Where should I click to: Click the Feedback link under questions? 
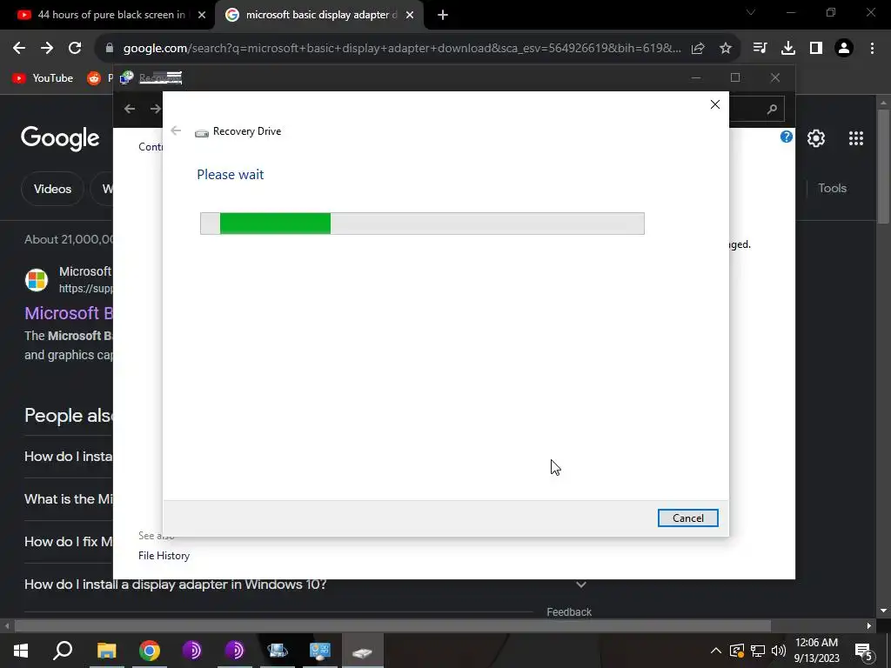click(569, 611)
